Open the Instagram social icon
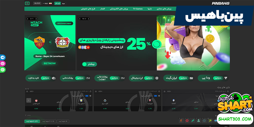 click(x=3, y=63)
